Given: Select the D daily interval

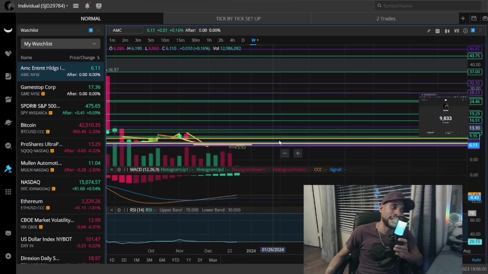Looking at the screenshot, I should [243, 40].
